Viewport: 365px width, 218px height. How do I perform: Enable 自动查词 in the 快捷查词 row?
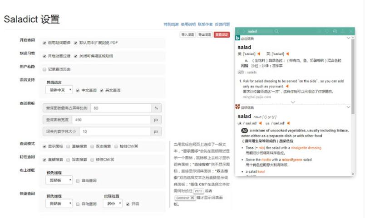(x=78, y=204)
